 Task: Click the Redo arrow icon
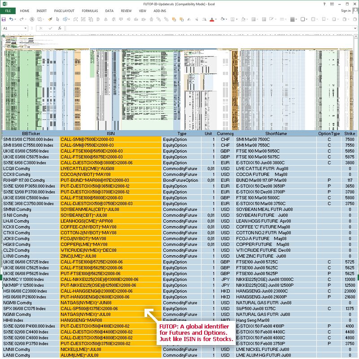tap(21, 19)
